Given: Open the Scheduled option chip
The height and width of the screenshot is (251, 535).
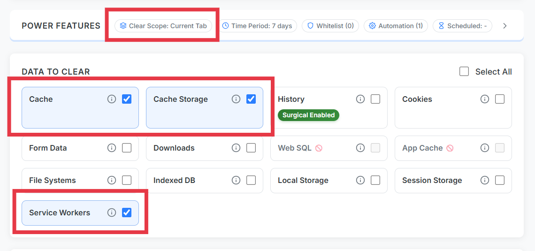Looking at the screenshot, I should coord(462,26).
